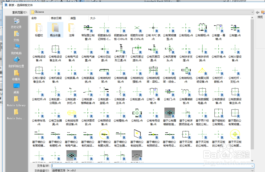This screenshot has height=172, width=265.
Task: Choose 公制分区轮廓.rft file
Action: point(104,53)
